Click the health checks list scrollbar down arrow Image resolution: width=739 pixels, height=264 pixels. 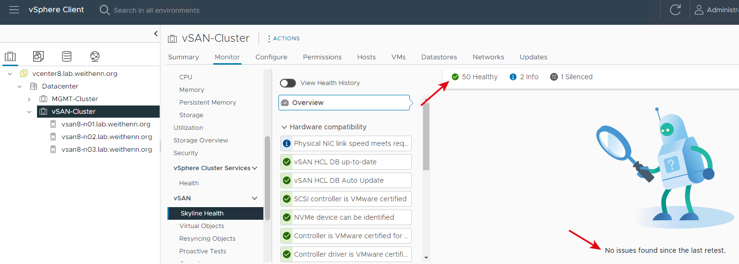coord(426,257)
